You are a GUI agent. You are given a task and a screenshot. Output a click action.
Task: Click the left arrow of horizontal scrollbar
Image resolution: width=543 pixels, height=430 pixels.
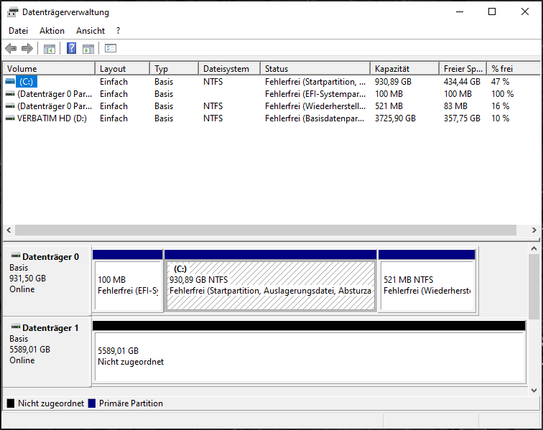click(x=9, y=230)
